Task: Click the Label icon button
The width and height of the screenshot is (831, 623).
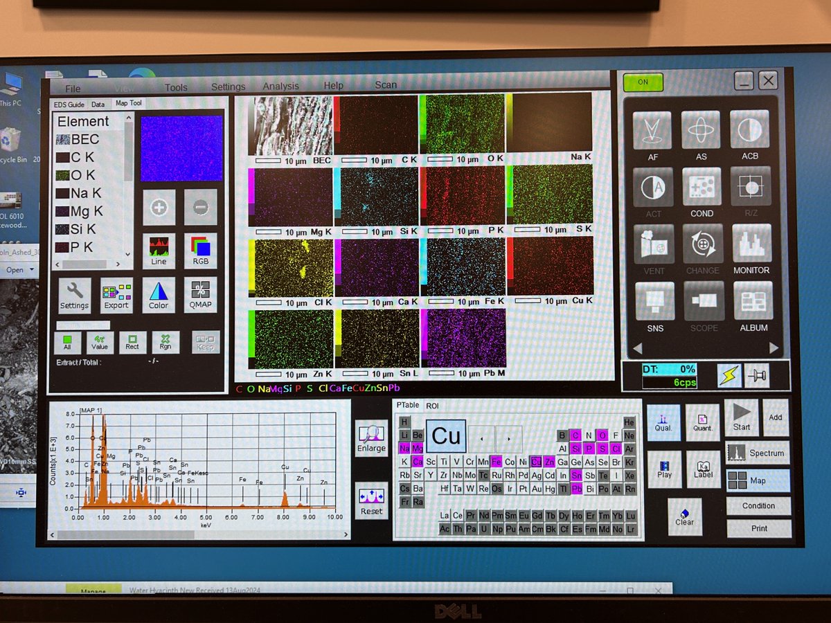Action: coord(704,469)
